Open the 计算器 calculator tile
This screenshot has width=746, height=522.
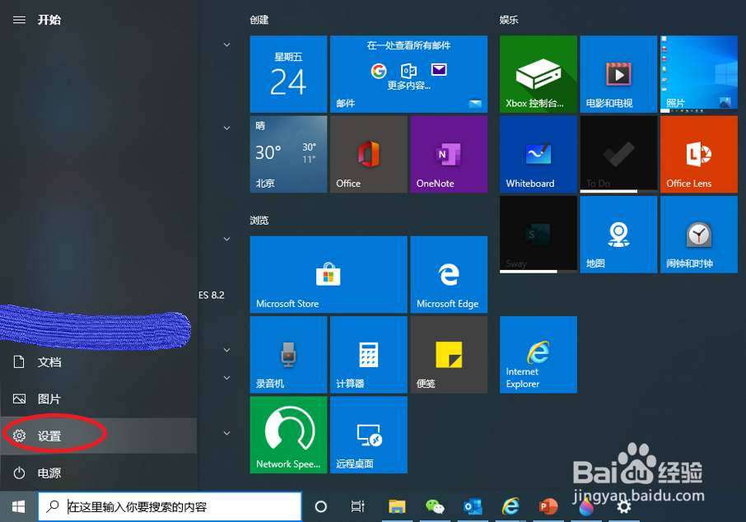click(x=369, y=355)
